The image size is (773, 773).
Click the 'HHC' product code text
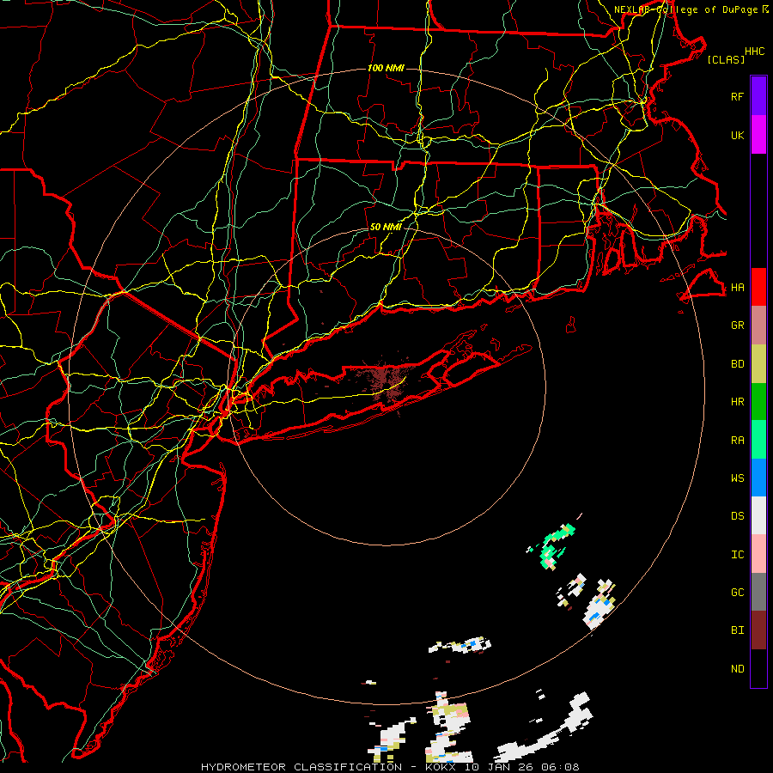point(755,52)
